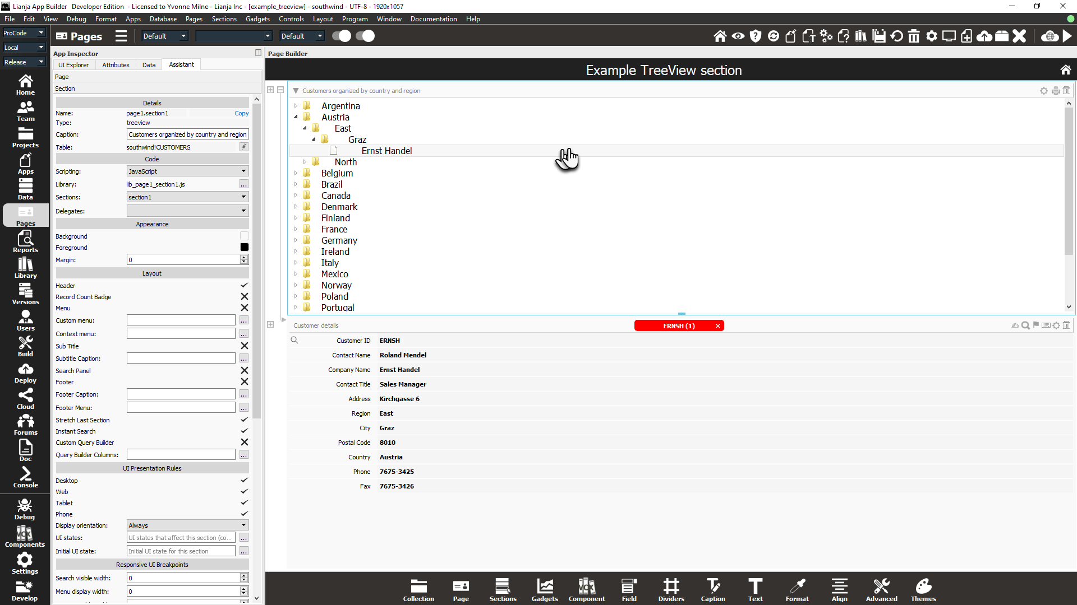The width and height of the screenshot is (1077, 605).
Task: Expand the Argentina tree node
Action: pyautogui.click(x=296, y=106)
